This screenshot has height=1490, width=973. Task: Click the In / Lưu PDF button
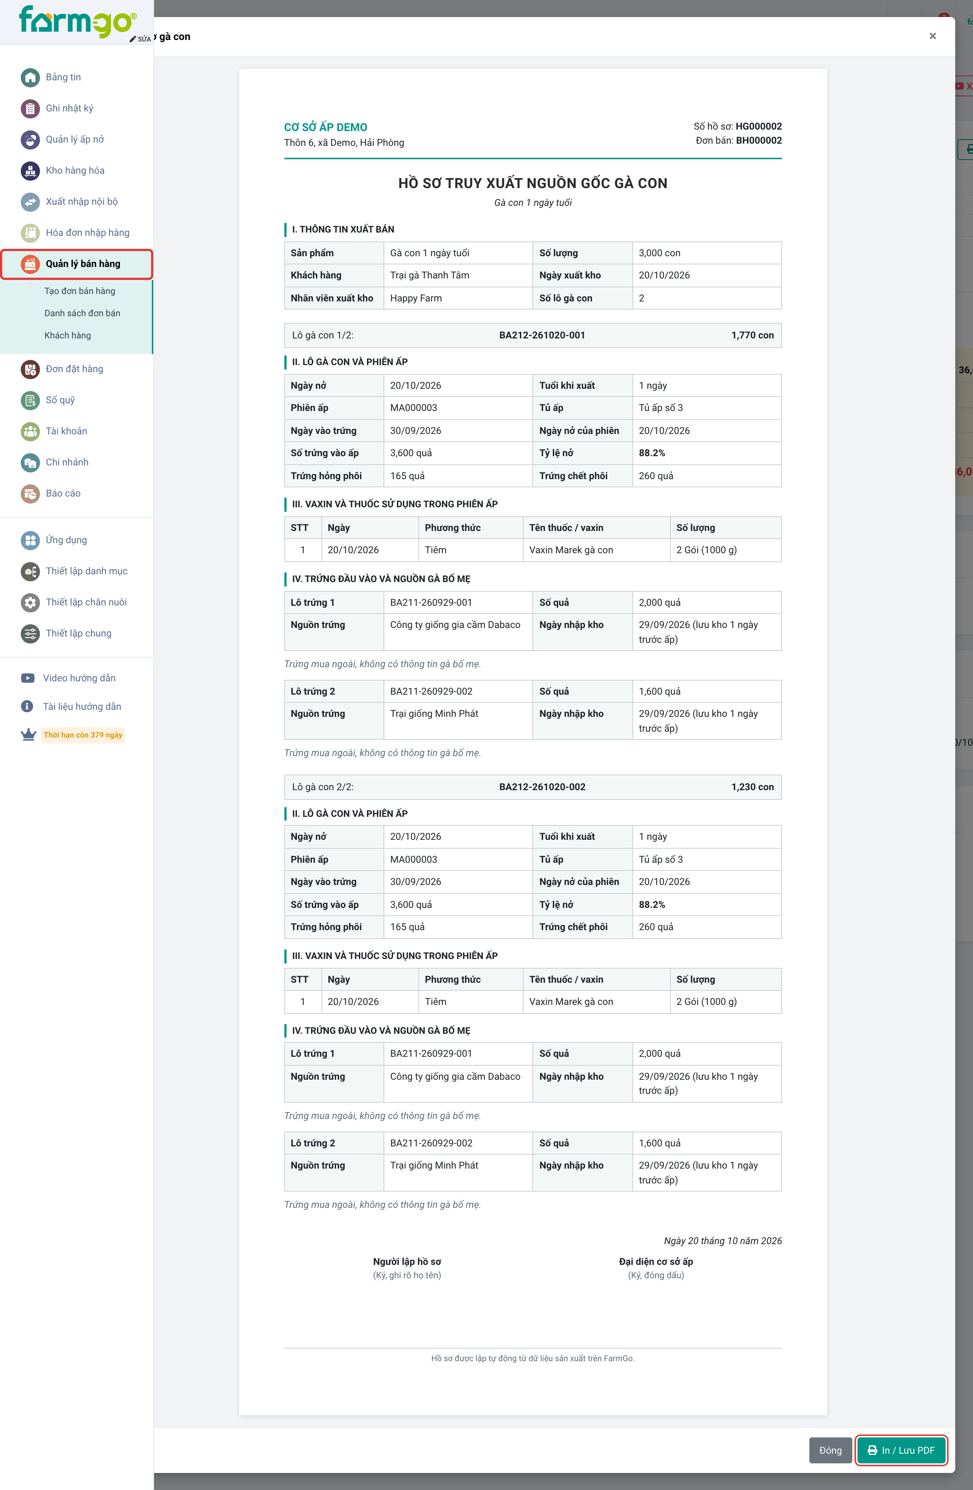(x=901, y=1450)
